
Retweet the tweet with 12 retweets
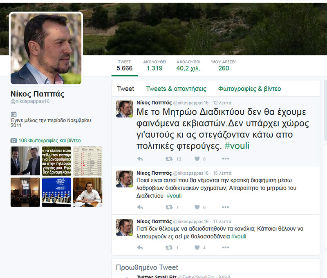click(169, 158)
